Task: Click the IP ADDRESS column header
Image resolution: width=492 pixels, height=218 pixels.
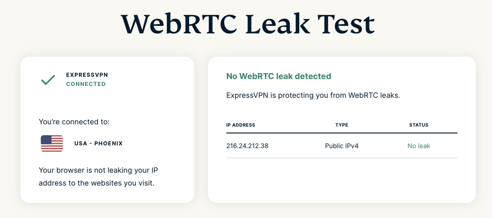Action: click(241, 125)
